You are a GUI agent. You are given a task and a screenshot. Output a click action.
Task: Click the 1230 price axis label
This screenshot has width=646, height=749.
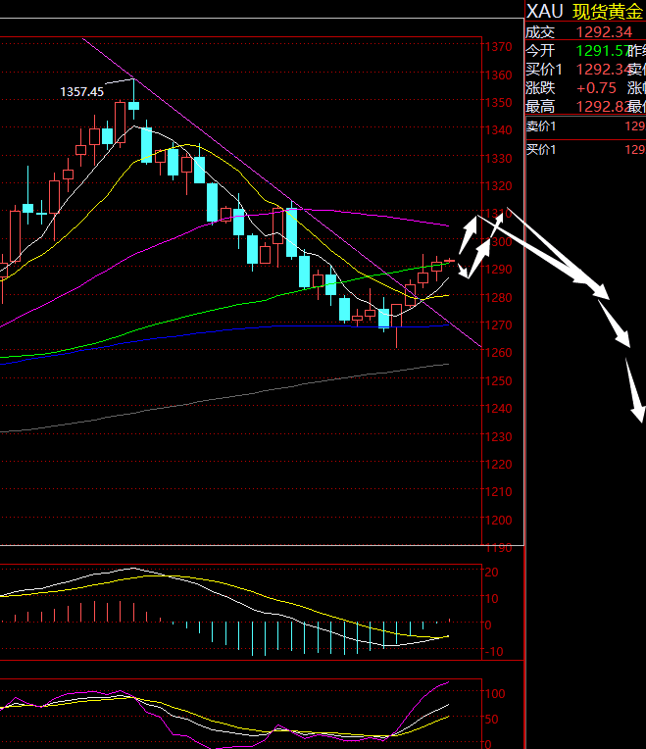tap(498, 437)
